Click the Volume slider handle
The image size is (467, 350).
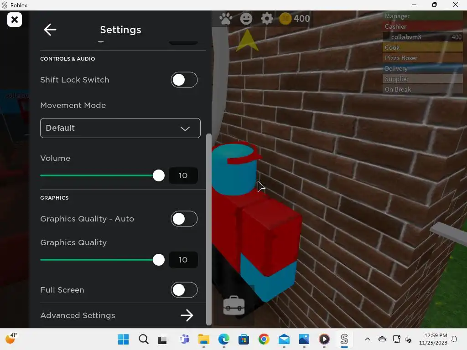(158, 175)
